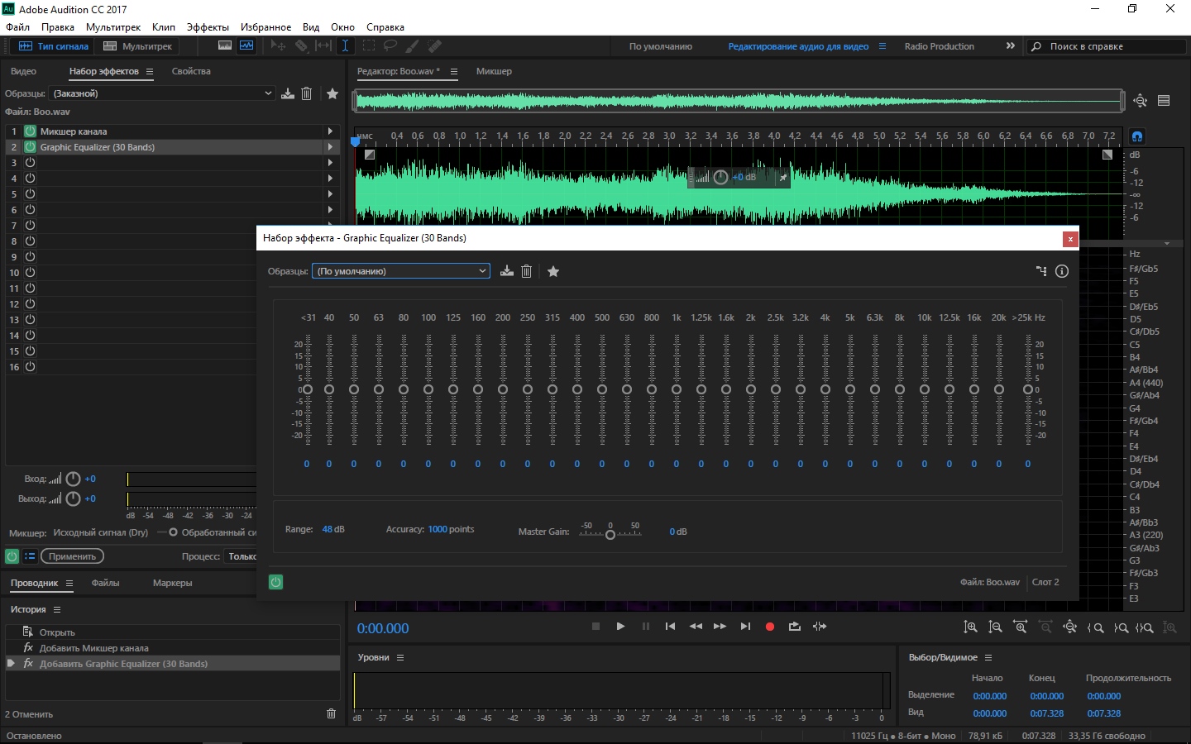Open the slot 2 Graphic Equalizer arrow menu
The image size is (1191, 744).
(330, 147)
